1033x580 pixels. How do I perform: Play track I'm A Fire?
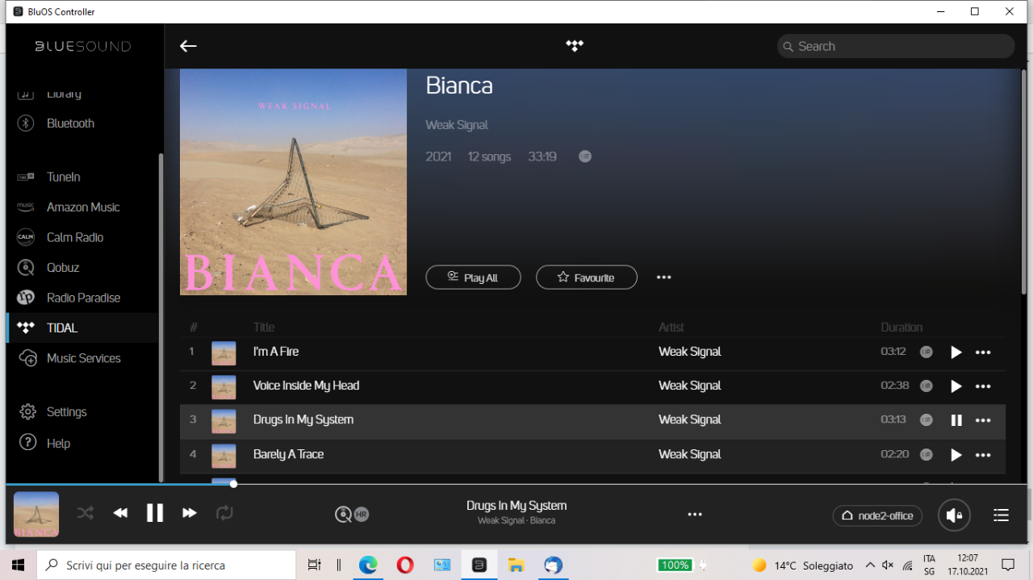[x=956, y=352]
